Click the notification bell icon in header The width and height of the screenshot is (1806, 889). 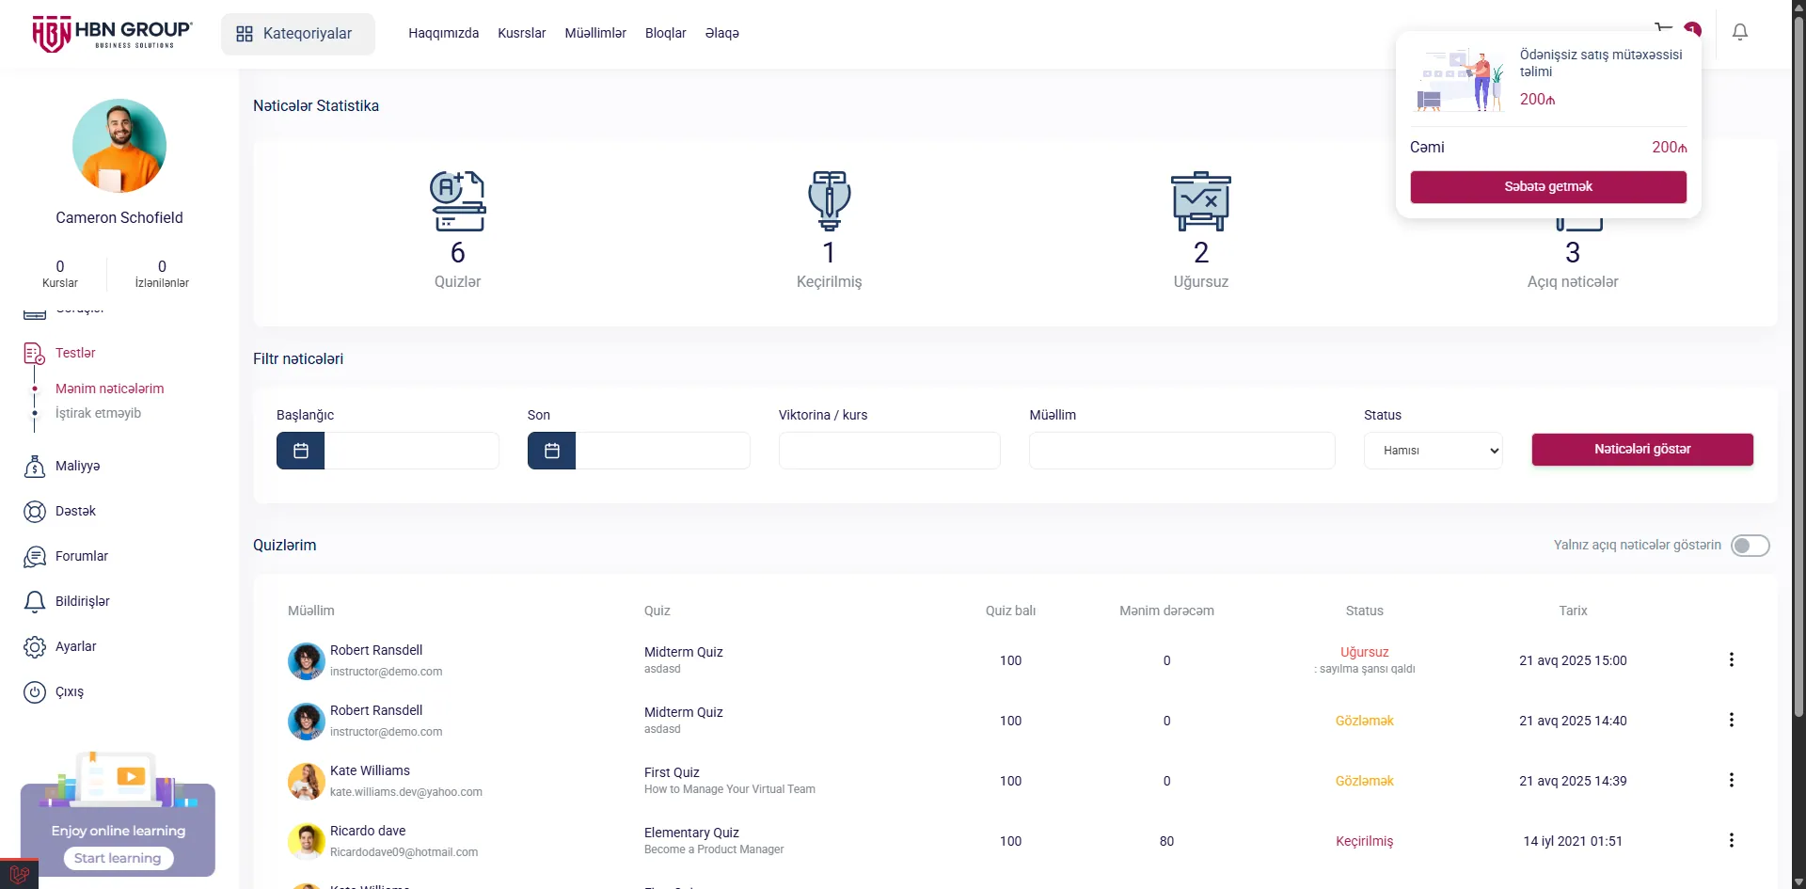click(x=1740, y=33)
